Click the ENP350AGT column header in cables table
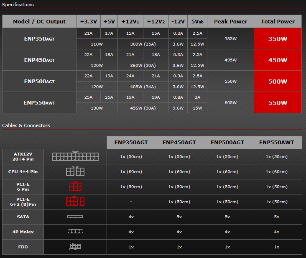Image resolution: width=306 pixels, height=258 pixels. (x=131, y=142)
